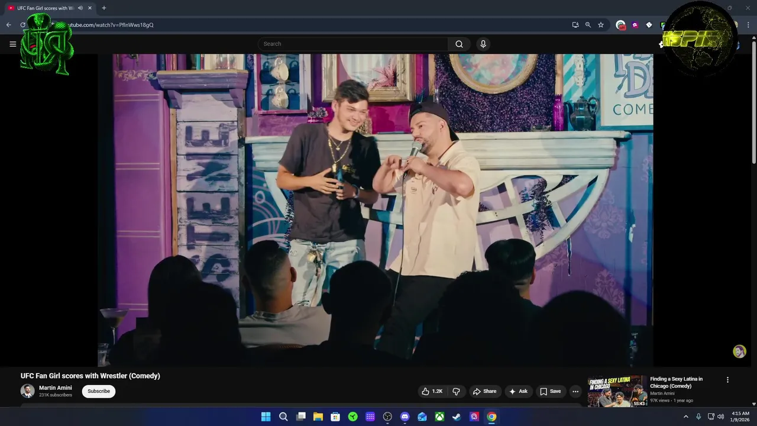Open the Windows Start menu
757x426 pixels.
tap(266, 417)
